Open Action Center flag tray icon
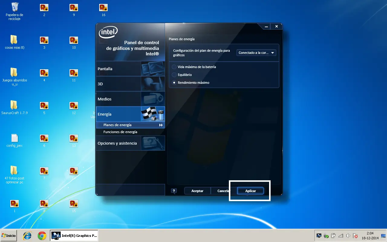 click(x=355, y=236)
